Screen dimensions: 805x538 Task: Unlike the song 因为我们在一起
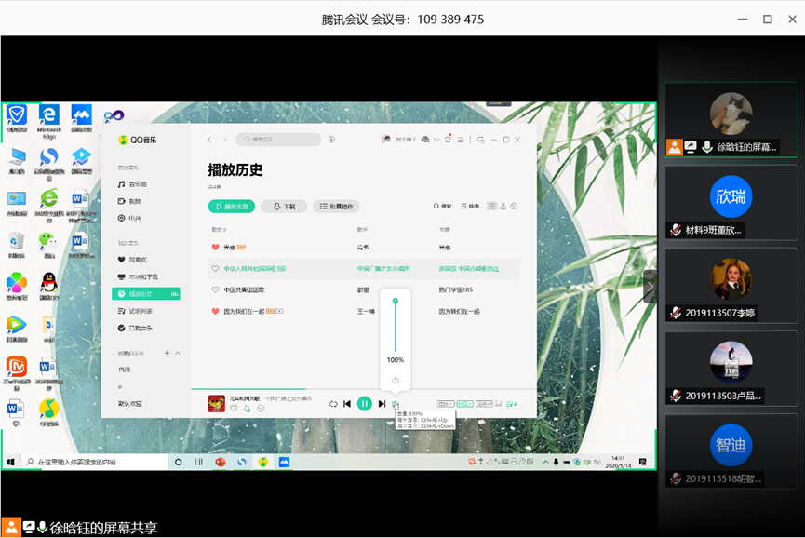pyautogui.click(x=215, y=311)
